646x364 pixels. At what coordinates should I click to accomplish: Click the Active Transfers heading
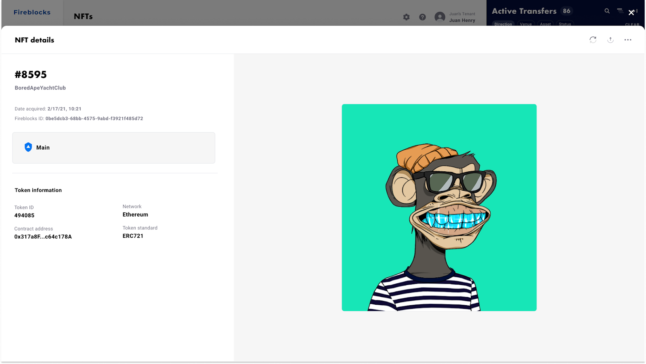pyautogui.click(x=524, y=11)
